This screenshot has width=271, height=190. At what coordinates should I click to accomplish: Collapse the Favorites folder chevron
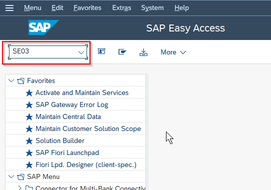11,80
